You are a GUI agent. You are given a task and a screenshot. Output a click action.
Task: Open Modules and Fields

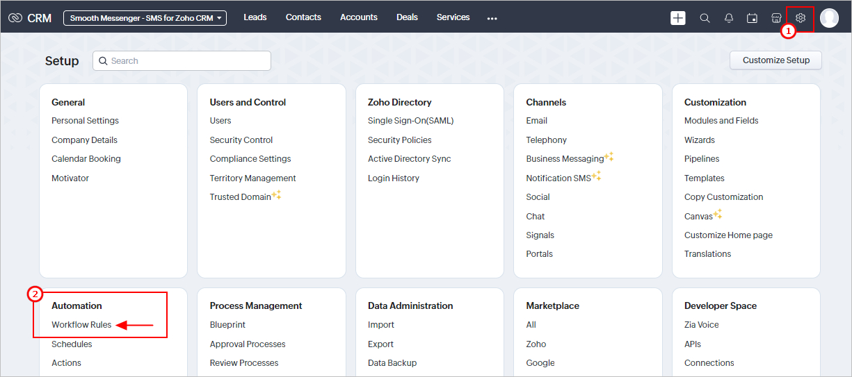(721, 121)
